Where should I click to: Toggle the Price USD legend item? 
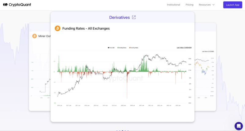(x=112, y=48)
